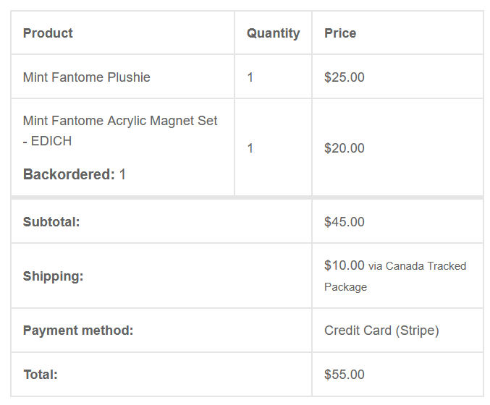Click the magnet set quantity value
Viewport: 490px width, 405px height.
coord(250,148)
